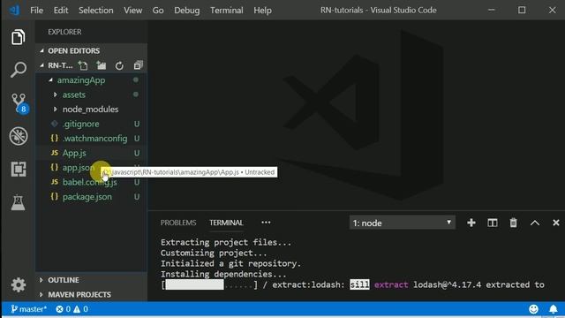Viewport: 565px width, 318px height.
Task: Switch to the TERMINAL panel tab
Action: click(226, 223)
